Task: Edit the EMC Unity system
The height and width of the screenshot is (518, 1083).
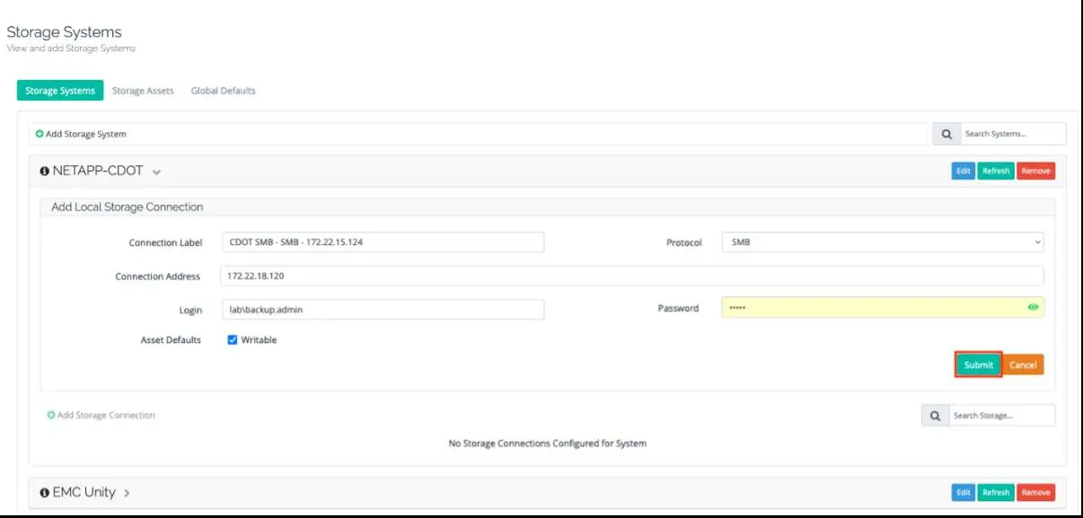Action: 964,492
